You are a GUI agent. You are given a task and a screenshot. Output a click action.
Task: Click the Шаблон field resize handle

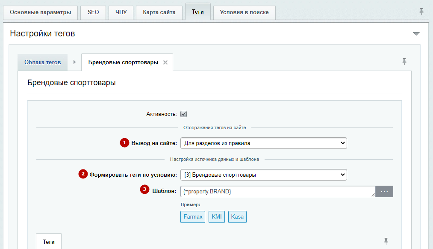click(373, 195)
